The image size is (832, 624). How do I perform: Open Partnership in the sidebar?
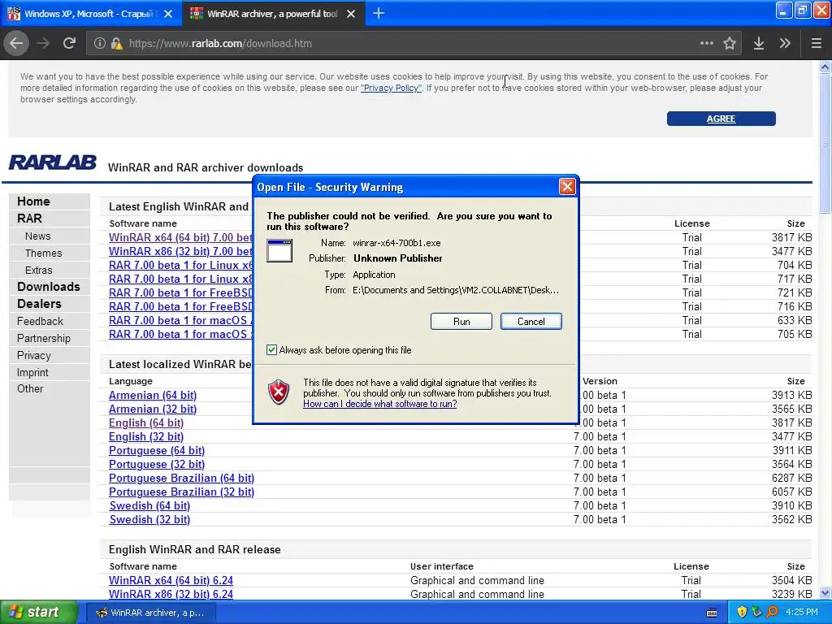pyautogui.click(x=44, y=338)
